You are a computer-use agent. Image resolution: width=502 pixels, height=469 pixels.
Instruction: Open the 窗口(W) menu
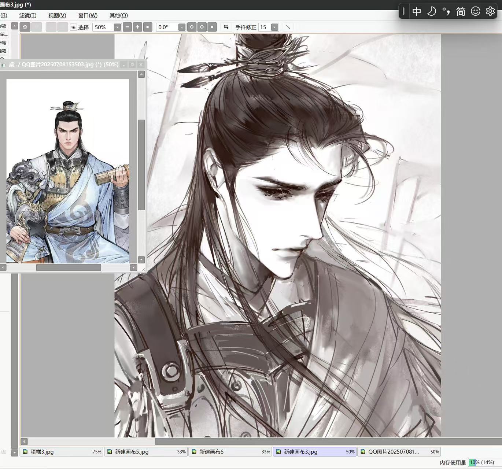click(88, 15)
